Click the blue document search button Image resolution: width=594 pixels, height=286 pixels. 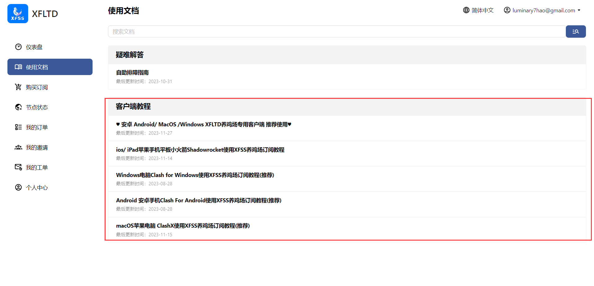coord(576,32)
